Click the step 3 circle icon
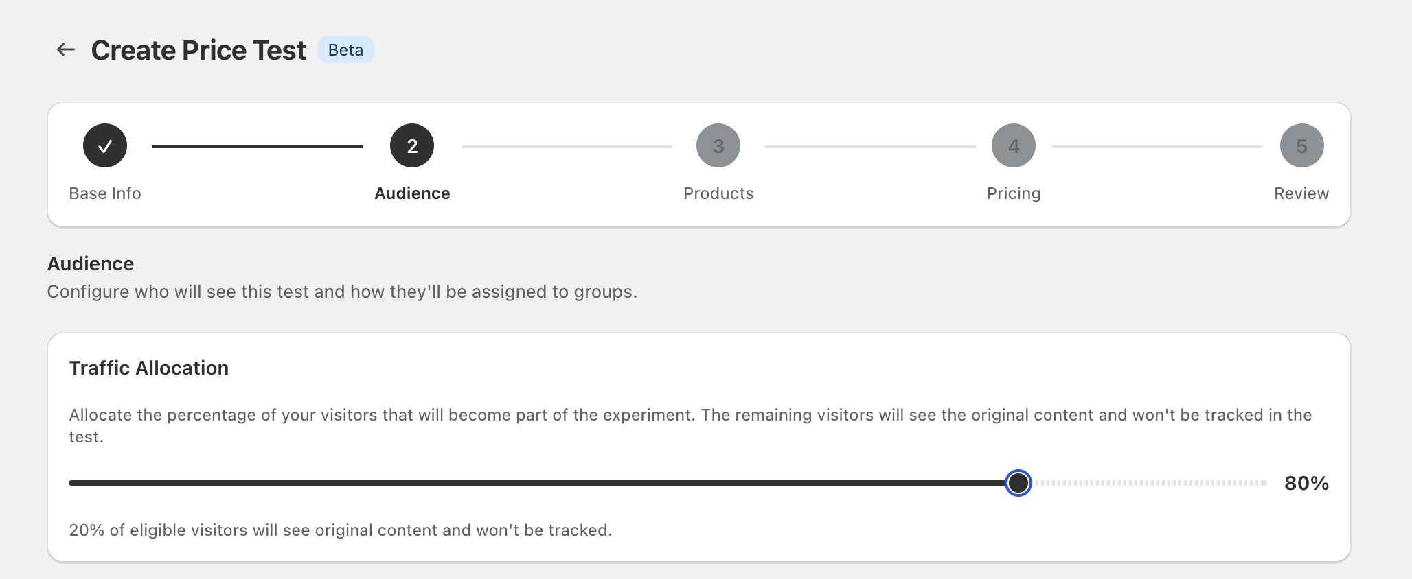Image resolution: width=1412 pixels, height=579 pixels. click(718, 145)
